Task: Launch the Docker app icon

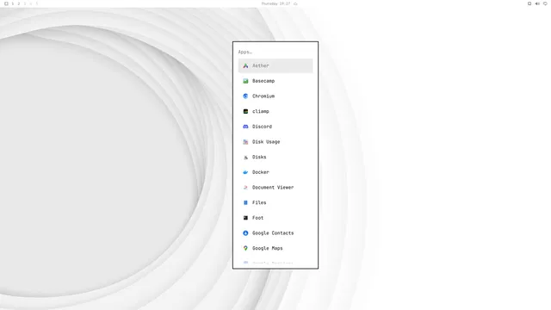Action: 245,172
